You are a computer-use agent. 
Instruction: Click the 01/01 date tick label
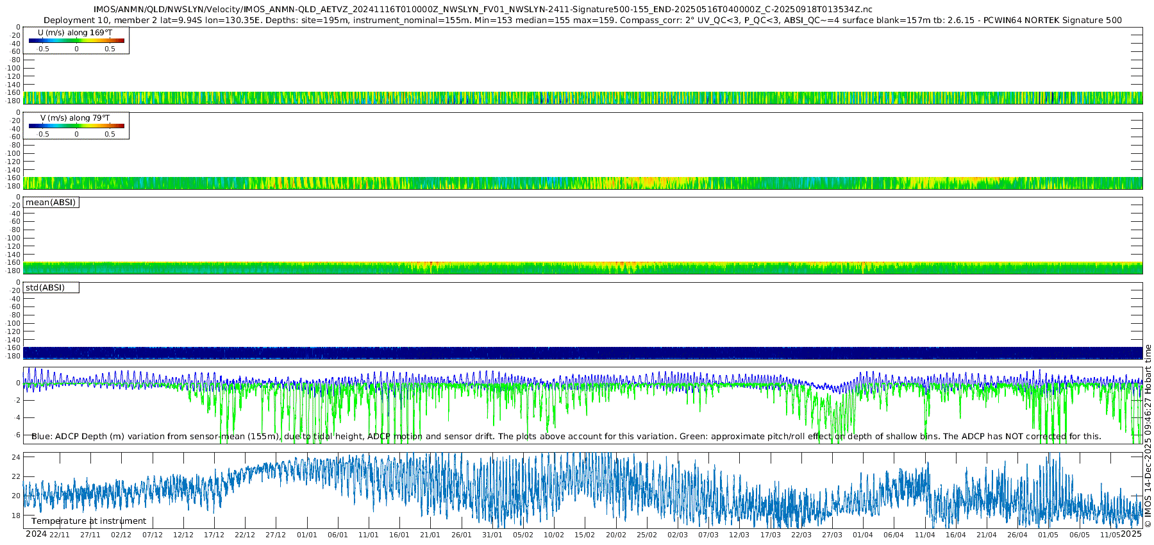click(307, 535)
